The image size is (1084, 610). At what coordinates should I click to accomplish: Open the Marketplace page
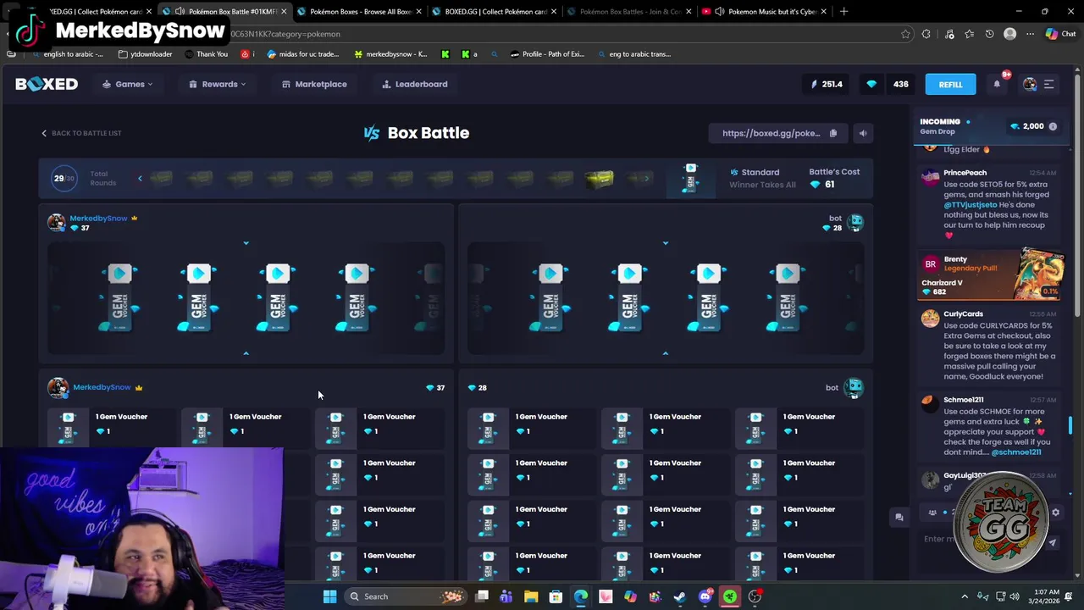314,84
